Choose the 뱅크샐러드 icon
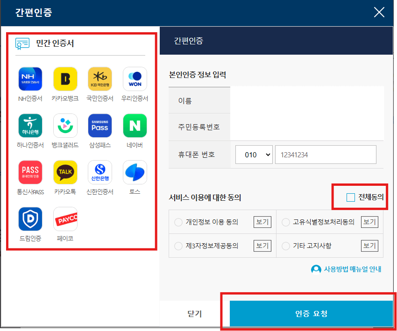This screenshot has height=331, width=397. pyautogui.click(x=65, y=126)
